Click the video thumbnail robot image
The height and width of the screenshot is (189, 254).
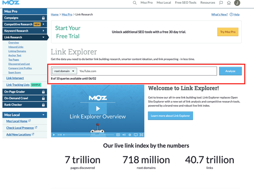[x=97, y=128]
